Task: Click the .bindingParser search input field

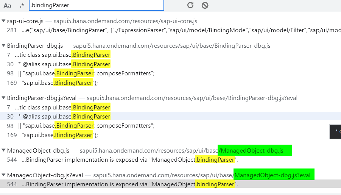Action: coord(97,5)
